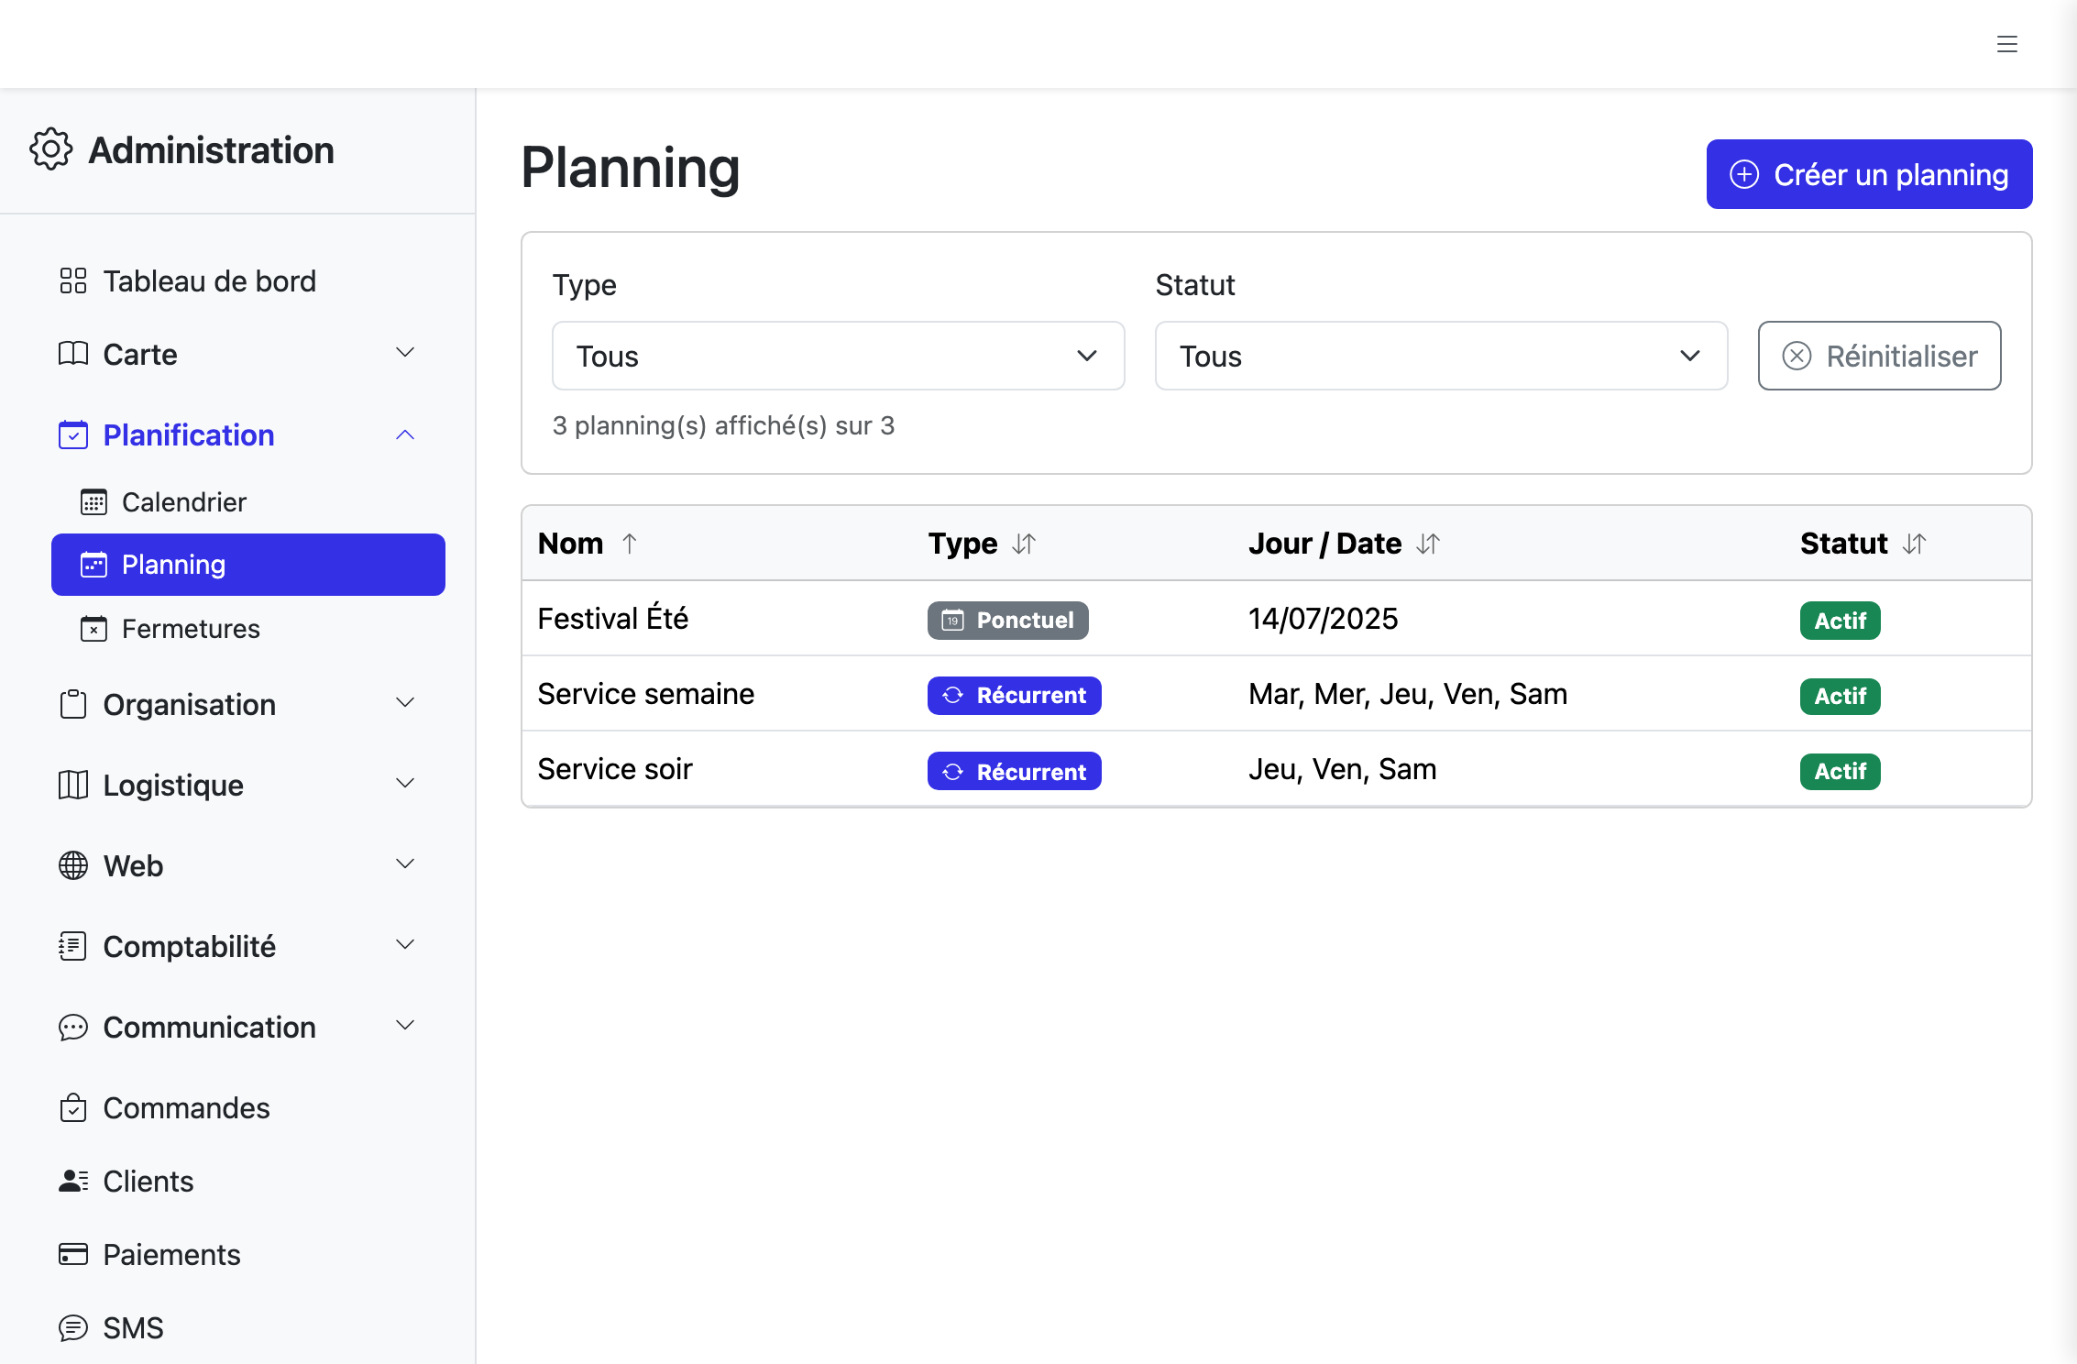The height and width of the screenshot is (1364, 2077).
Task: Click the Comptabilité journal icon
Action: tap(73, 946)
